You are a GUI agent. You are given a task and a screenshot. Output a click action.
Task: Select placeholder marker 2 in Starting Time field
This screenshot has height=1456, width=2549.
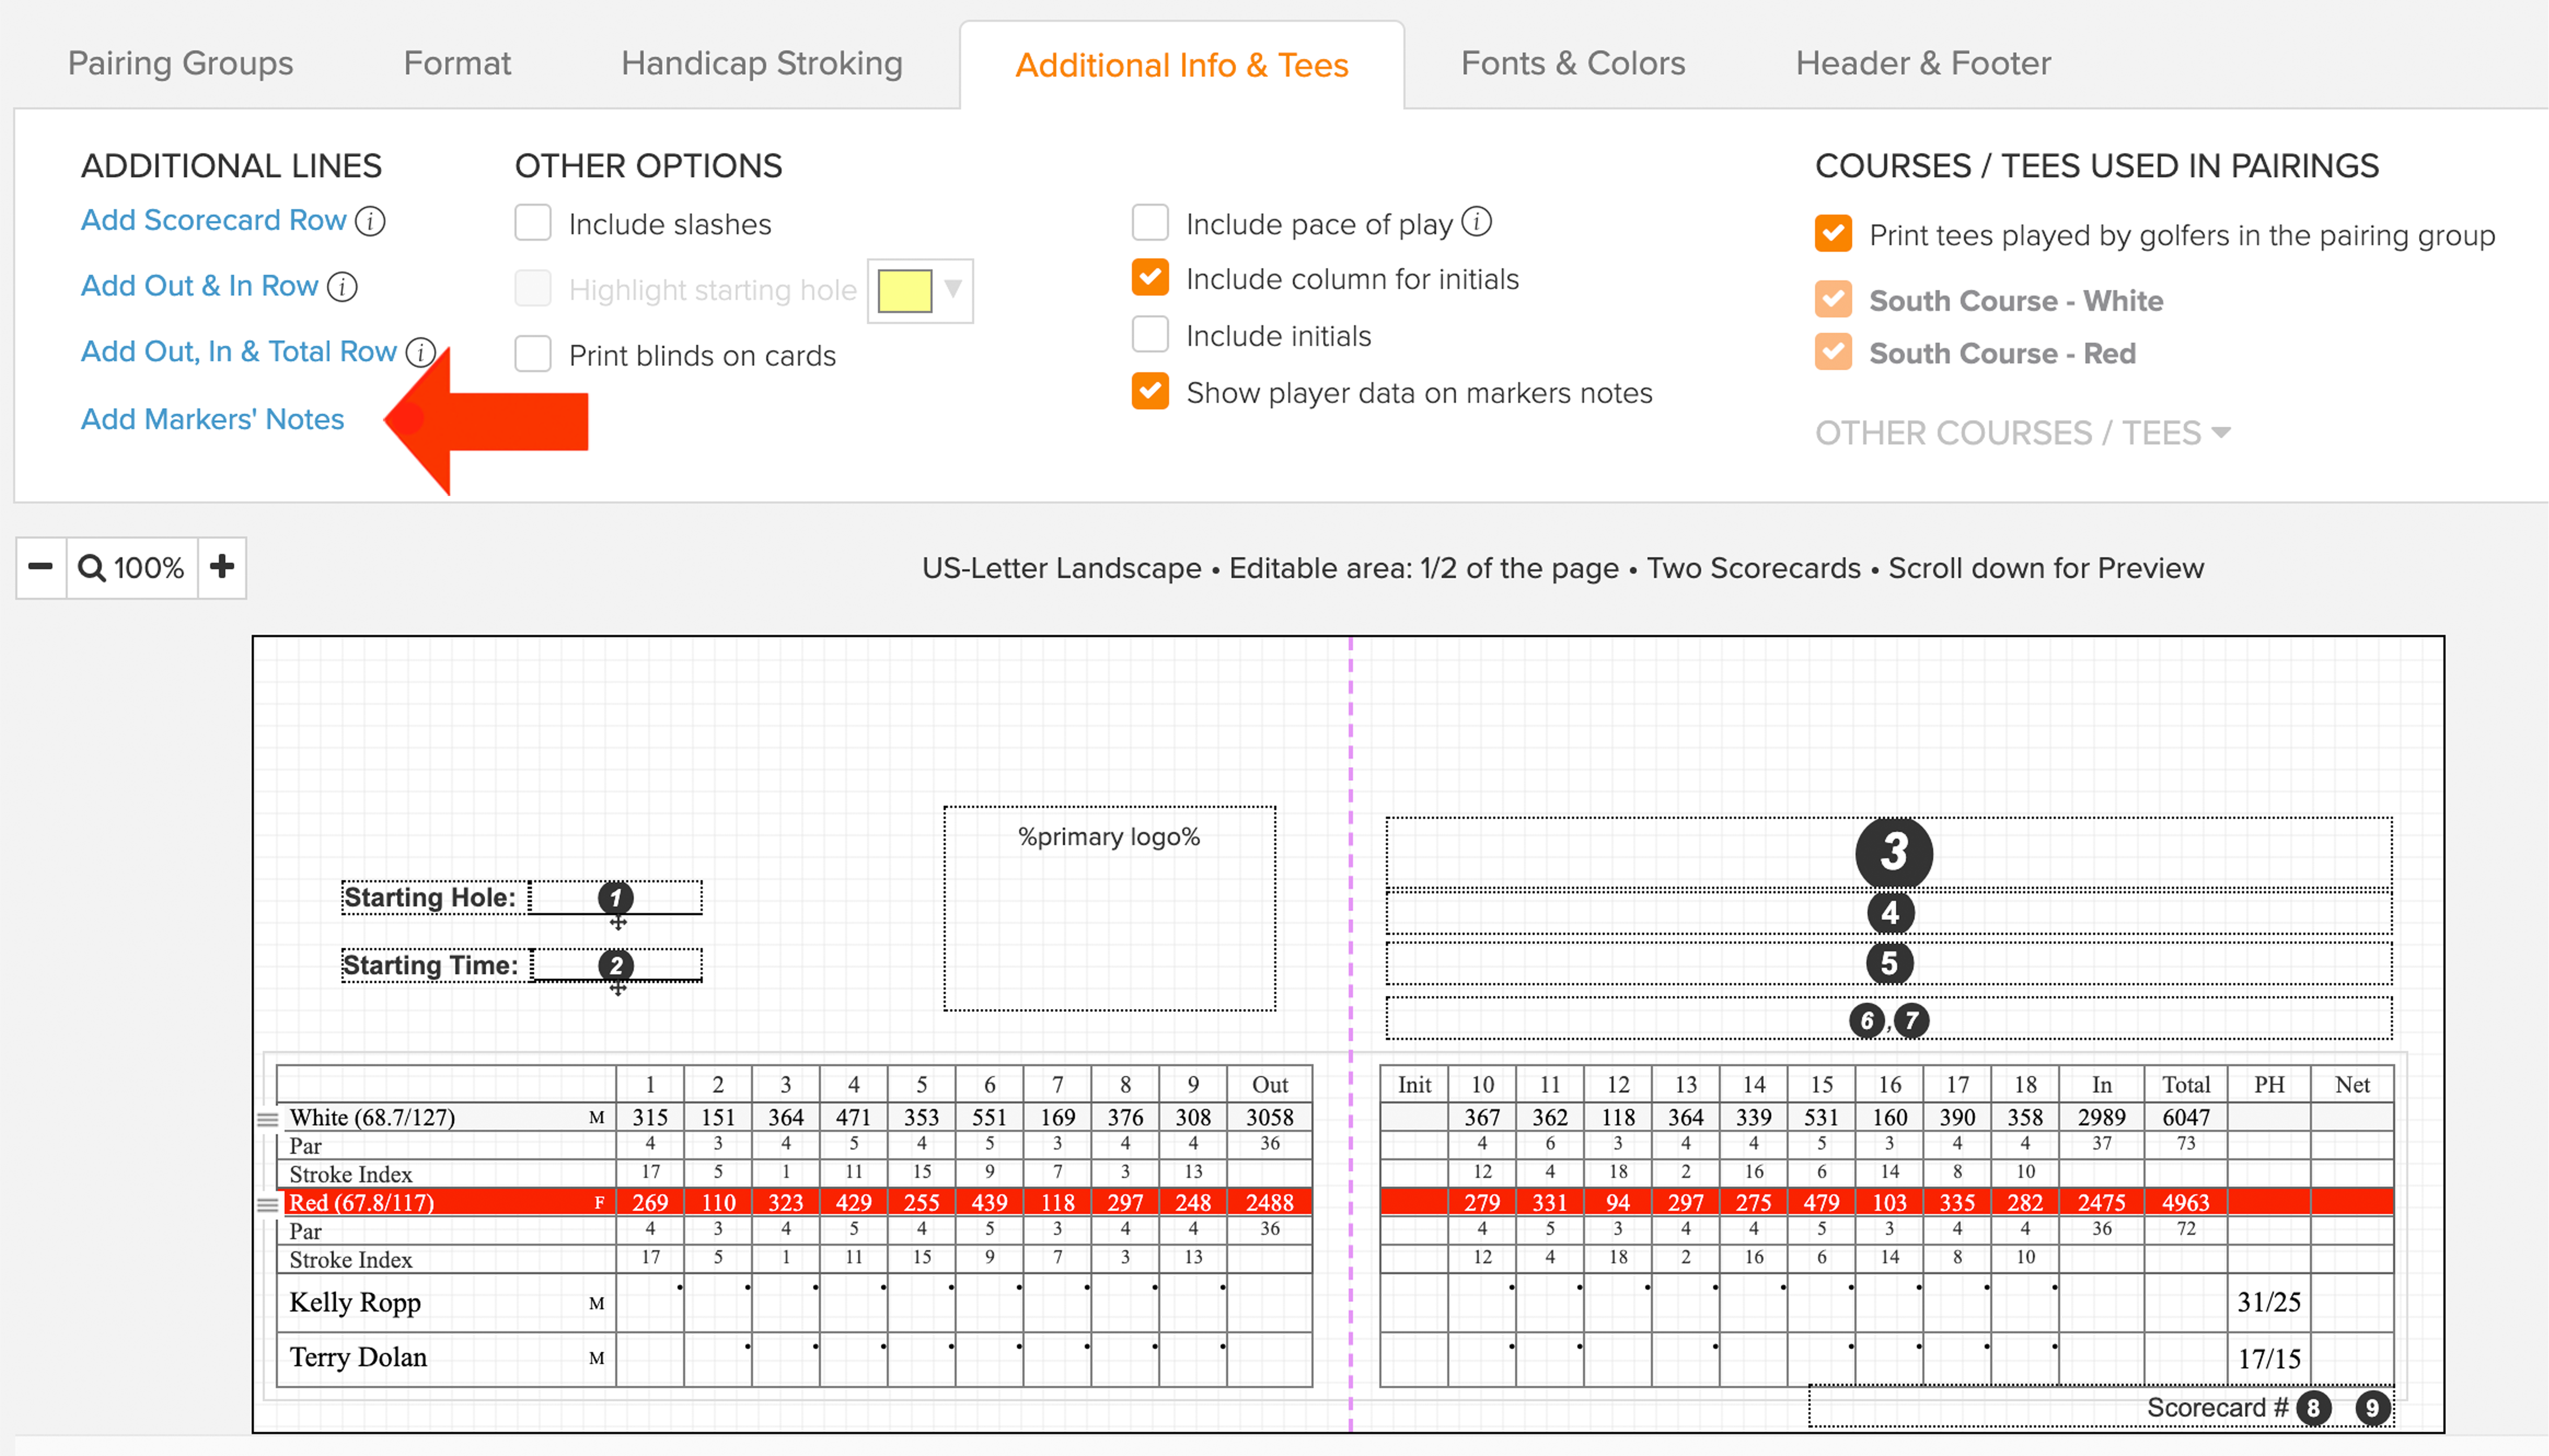(615, 965)
